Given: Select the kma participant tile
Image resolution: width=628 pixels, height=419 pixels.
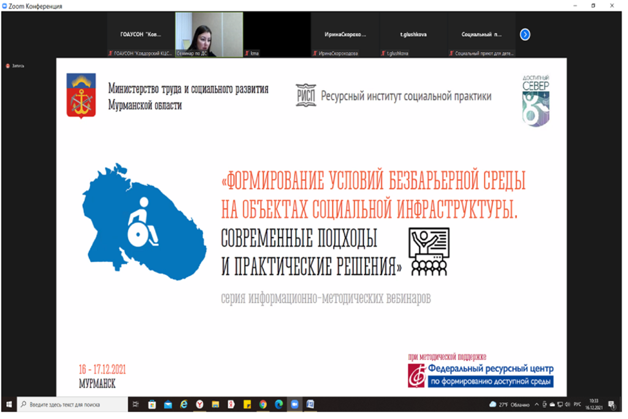Looking at the screenshot, I should (x=277, y=34).
